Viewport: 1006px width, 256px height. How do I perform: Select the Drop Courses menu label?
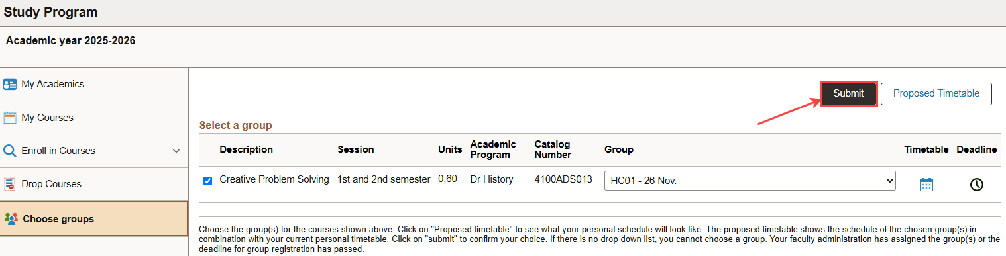click(52, 184)
